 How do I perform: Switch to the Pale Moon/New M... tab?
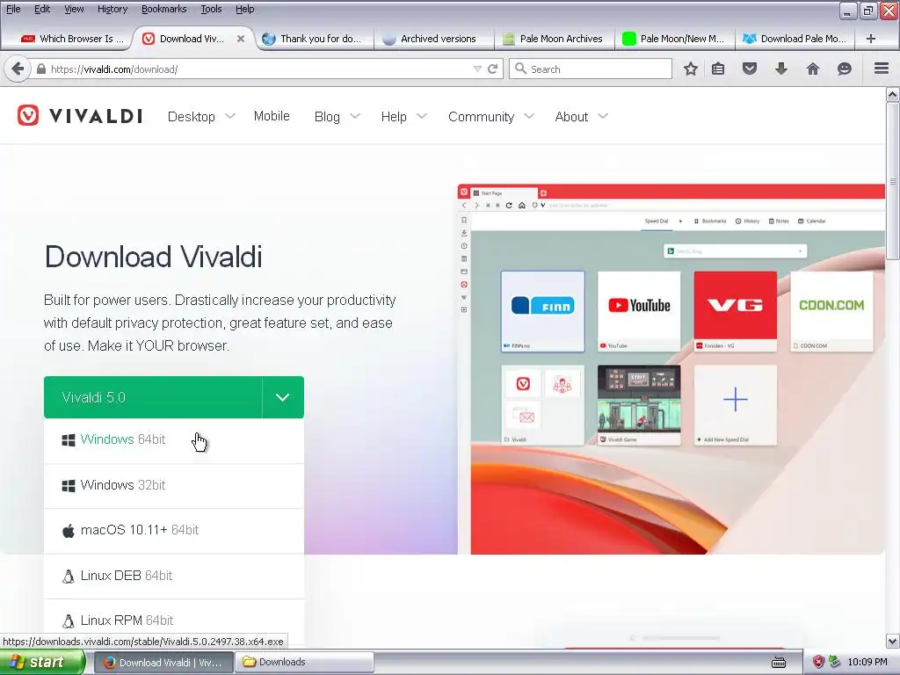(x=674, y=39)
